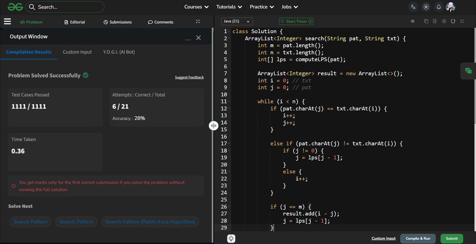Image resolution: width=476 pixels, height=244 pixels.
Task: Click the Submit button
Action: [452, 238]
